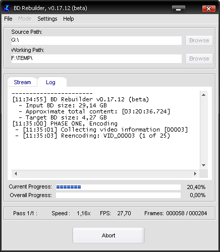Click Browse next to Working Path
This screenshot has height=252, width=220.
(199, 58)
